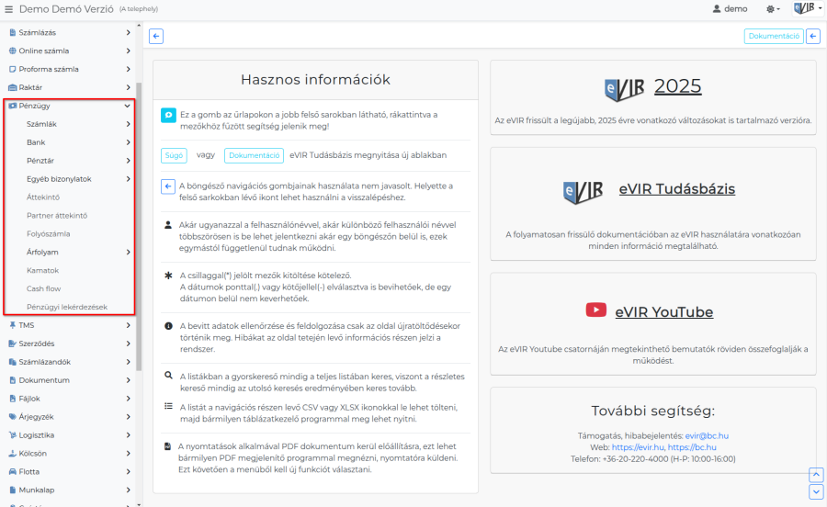Click the sidebar vertical scrollbar
Viewport: 827px width, 507px height.
pos(139,227)
